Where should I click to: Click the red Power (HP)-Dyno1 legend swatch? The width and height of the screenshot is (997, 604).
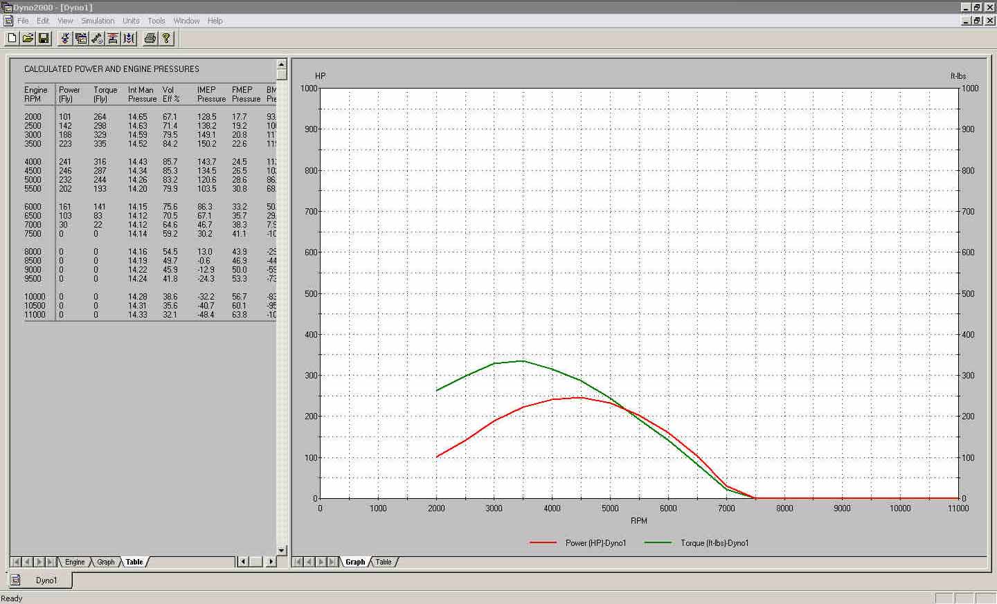543,543
